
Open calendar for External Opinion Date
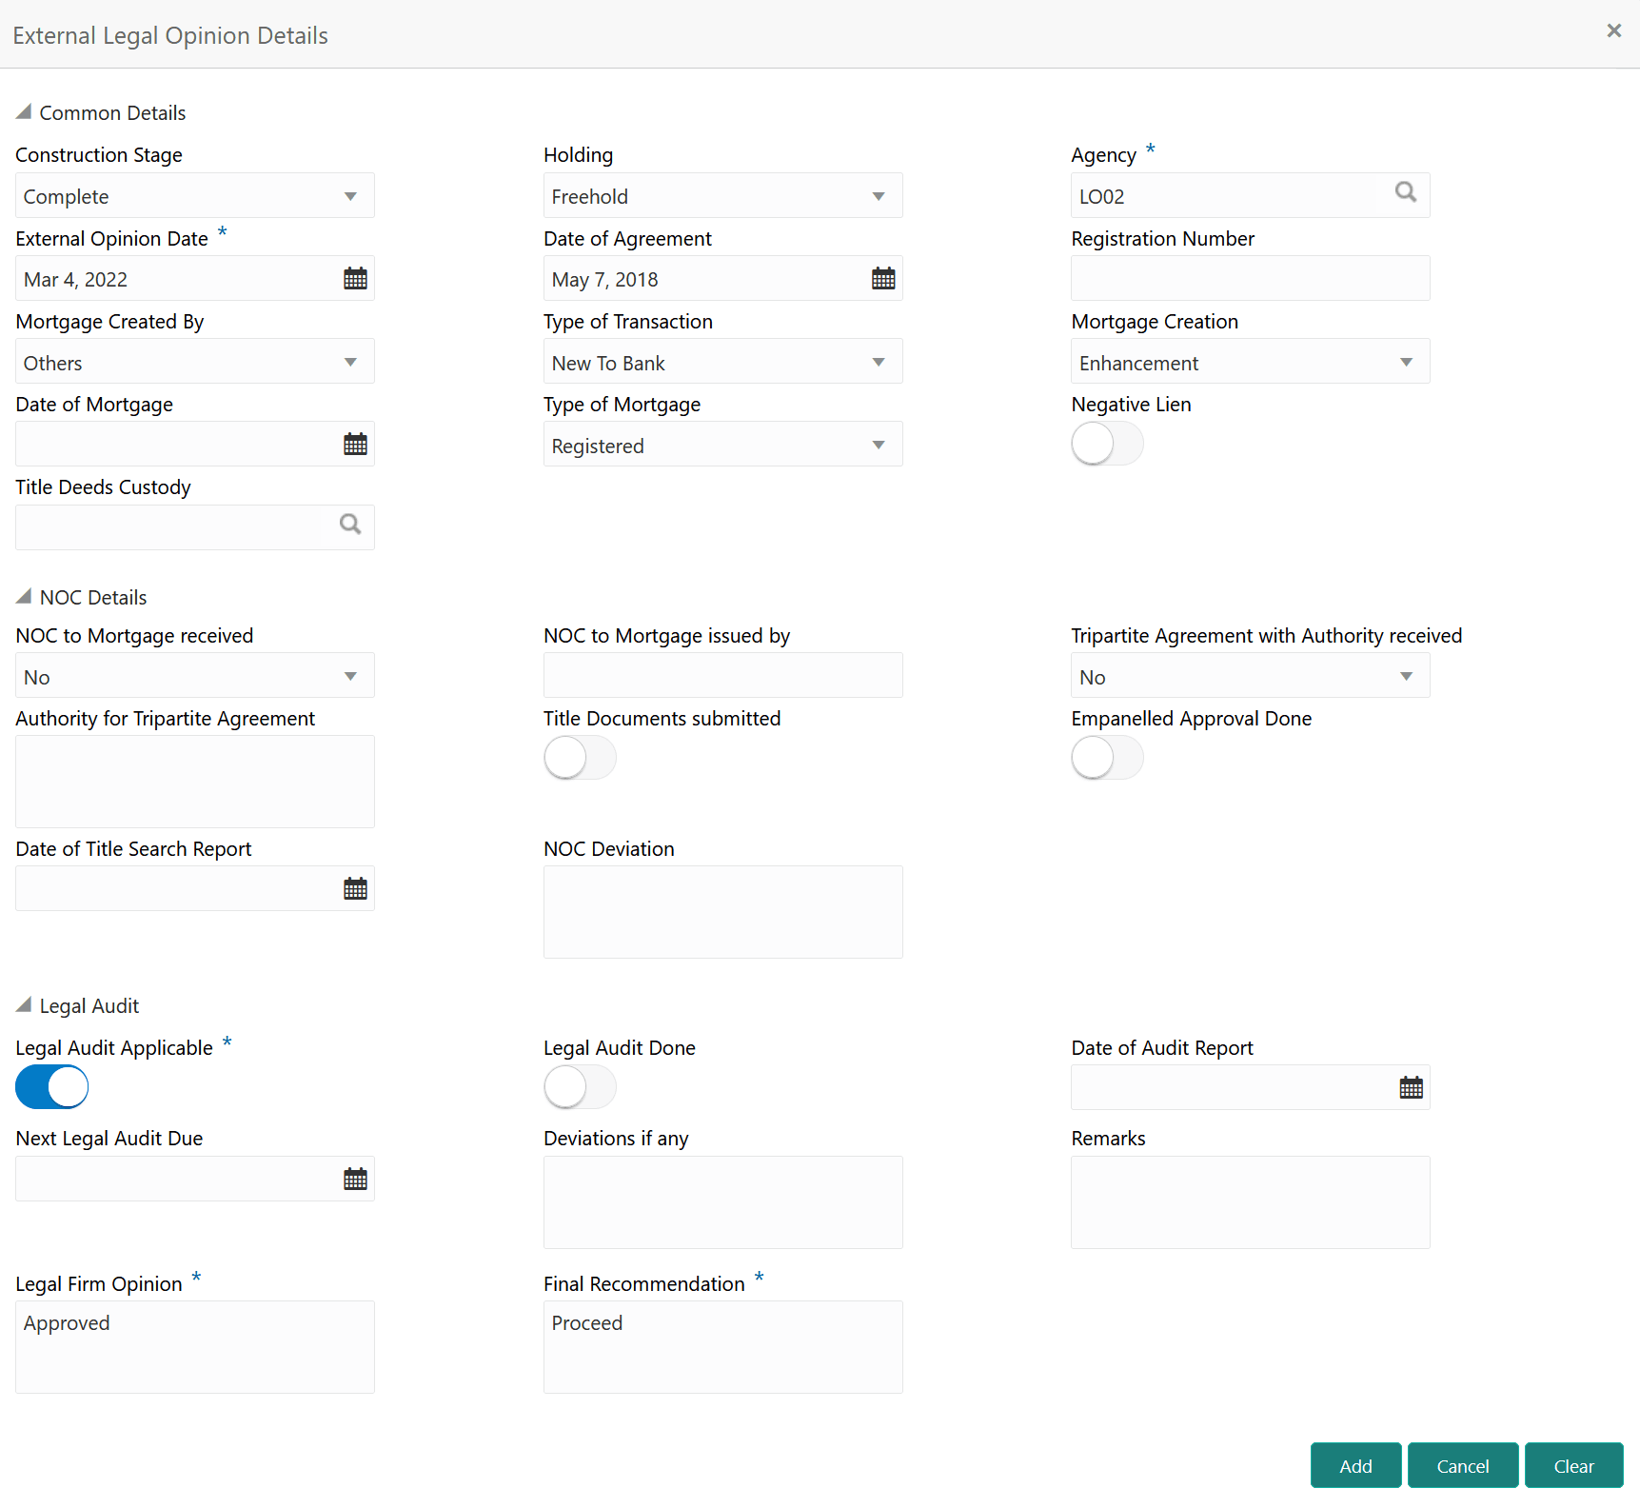355,279
